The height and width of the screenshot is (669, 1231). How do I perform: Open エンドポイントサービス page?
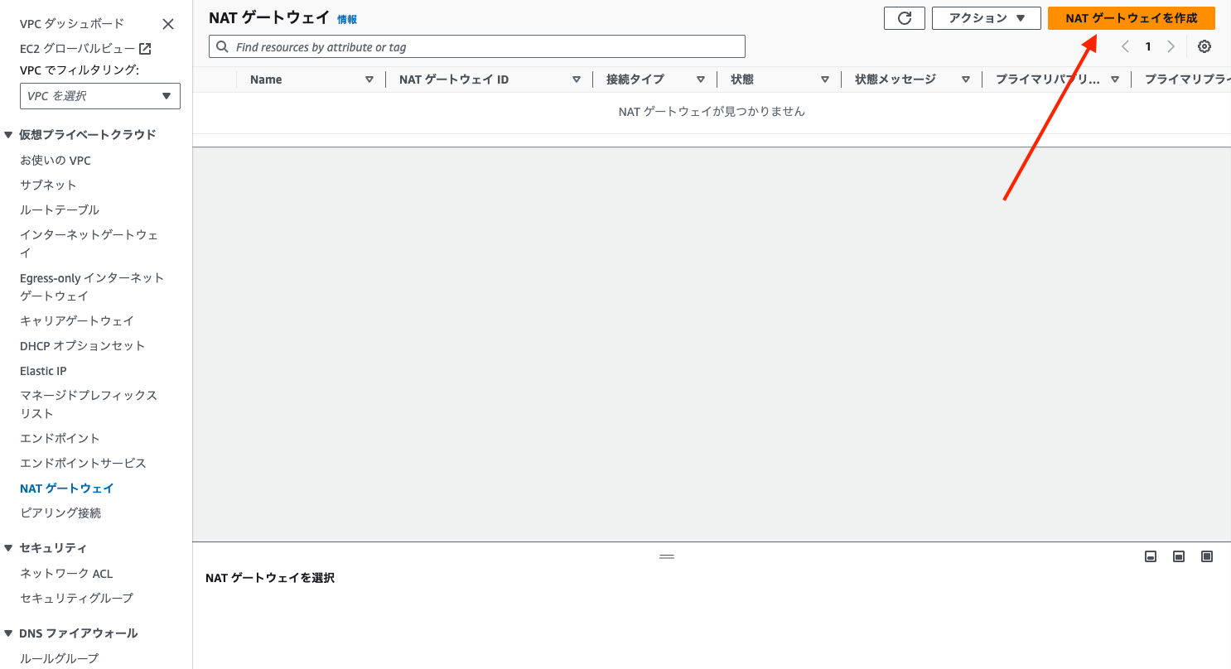tap(83, 463)
